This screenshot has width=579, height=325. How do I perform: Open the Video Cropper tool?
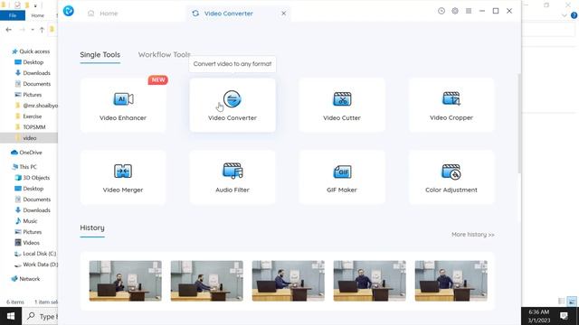tap(451, 105)
